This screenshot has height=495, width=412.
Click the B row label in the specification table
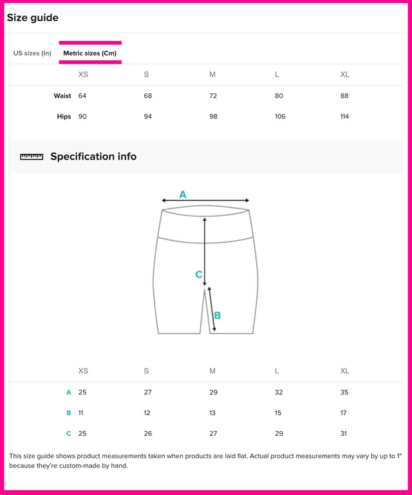pos(68,413)
